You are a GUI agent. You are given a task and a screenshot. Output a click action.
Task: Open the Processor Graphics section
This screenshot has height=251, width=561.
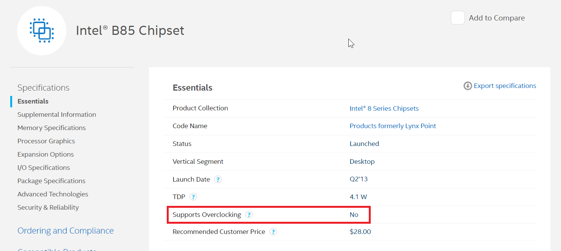[x=46, y=141]
